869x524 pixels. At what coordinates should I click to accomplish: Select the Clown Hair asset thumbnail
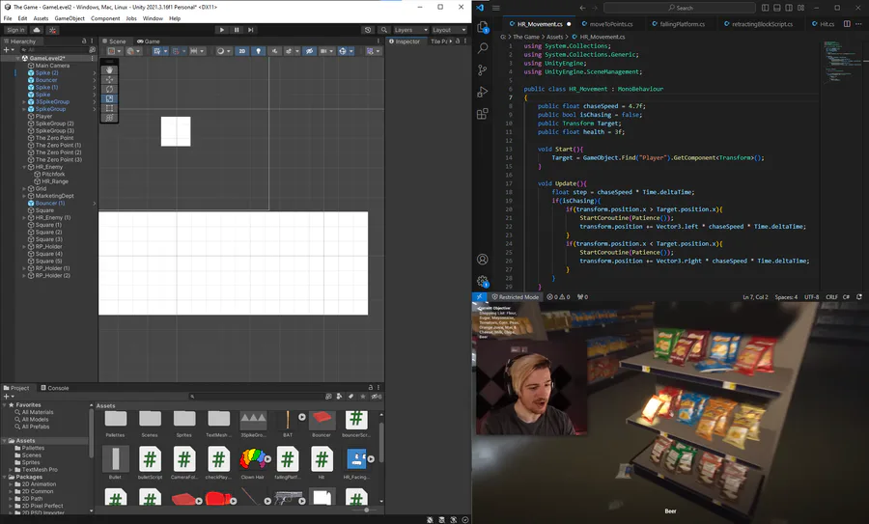[x=253, y=459]
